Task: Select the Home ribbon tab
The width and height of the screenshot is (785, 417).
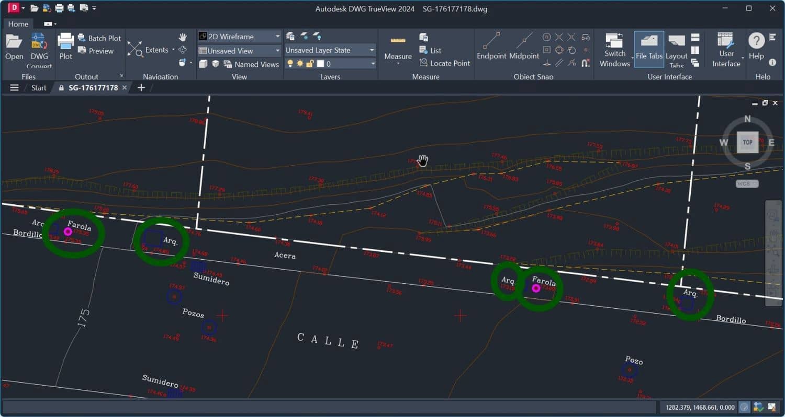Action: point(18,24)
